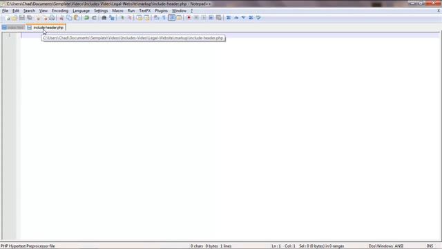
Task: Start macro recording with the red dot
Action: coord(189,18)
